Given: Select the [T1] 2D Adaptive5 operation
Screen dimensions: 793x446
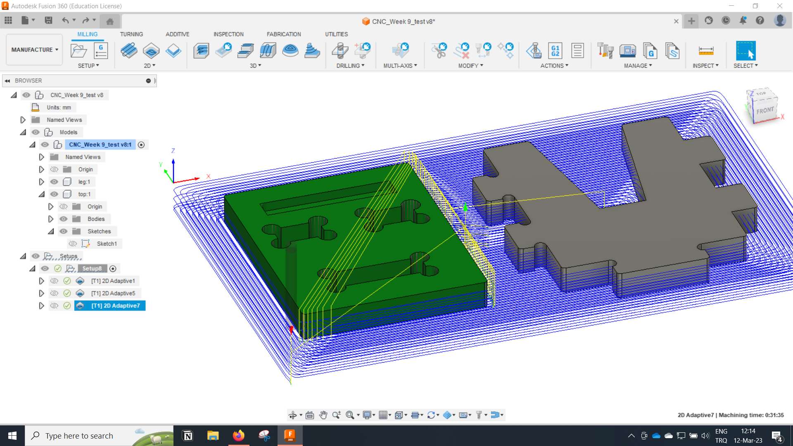Looking at the screenshot, I should (113, 293).
